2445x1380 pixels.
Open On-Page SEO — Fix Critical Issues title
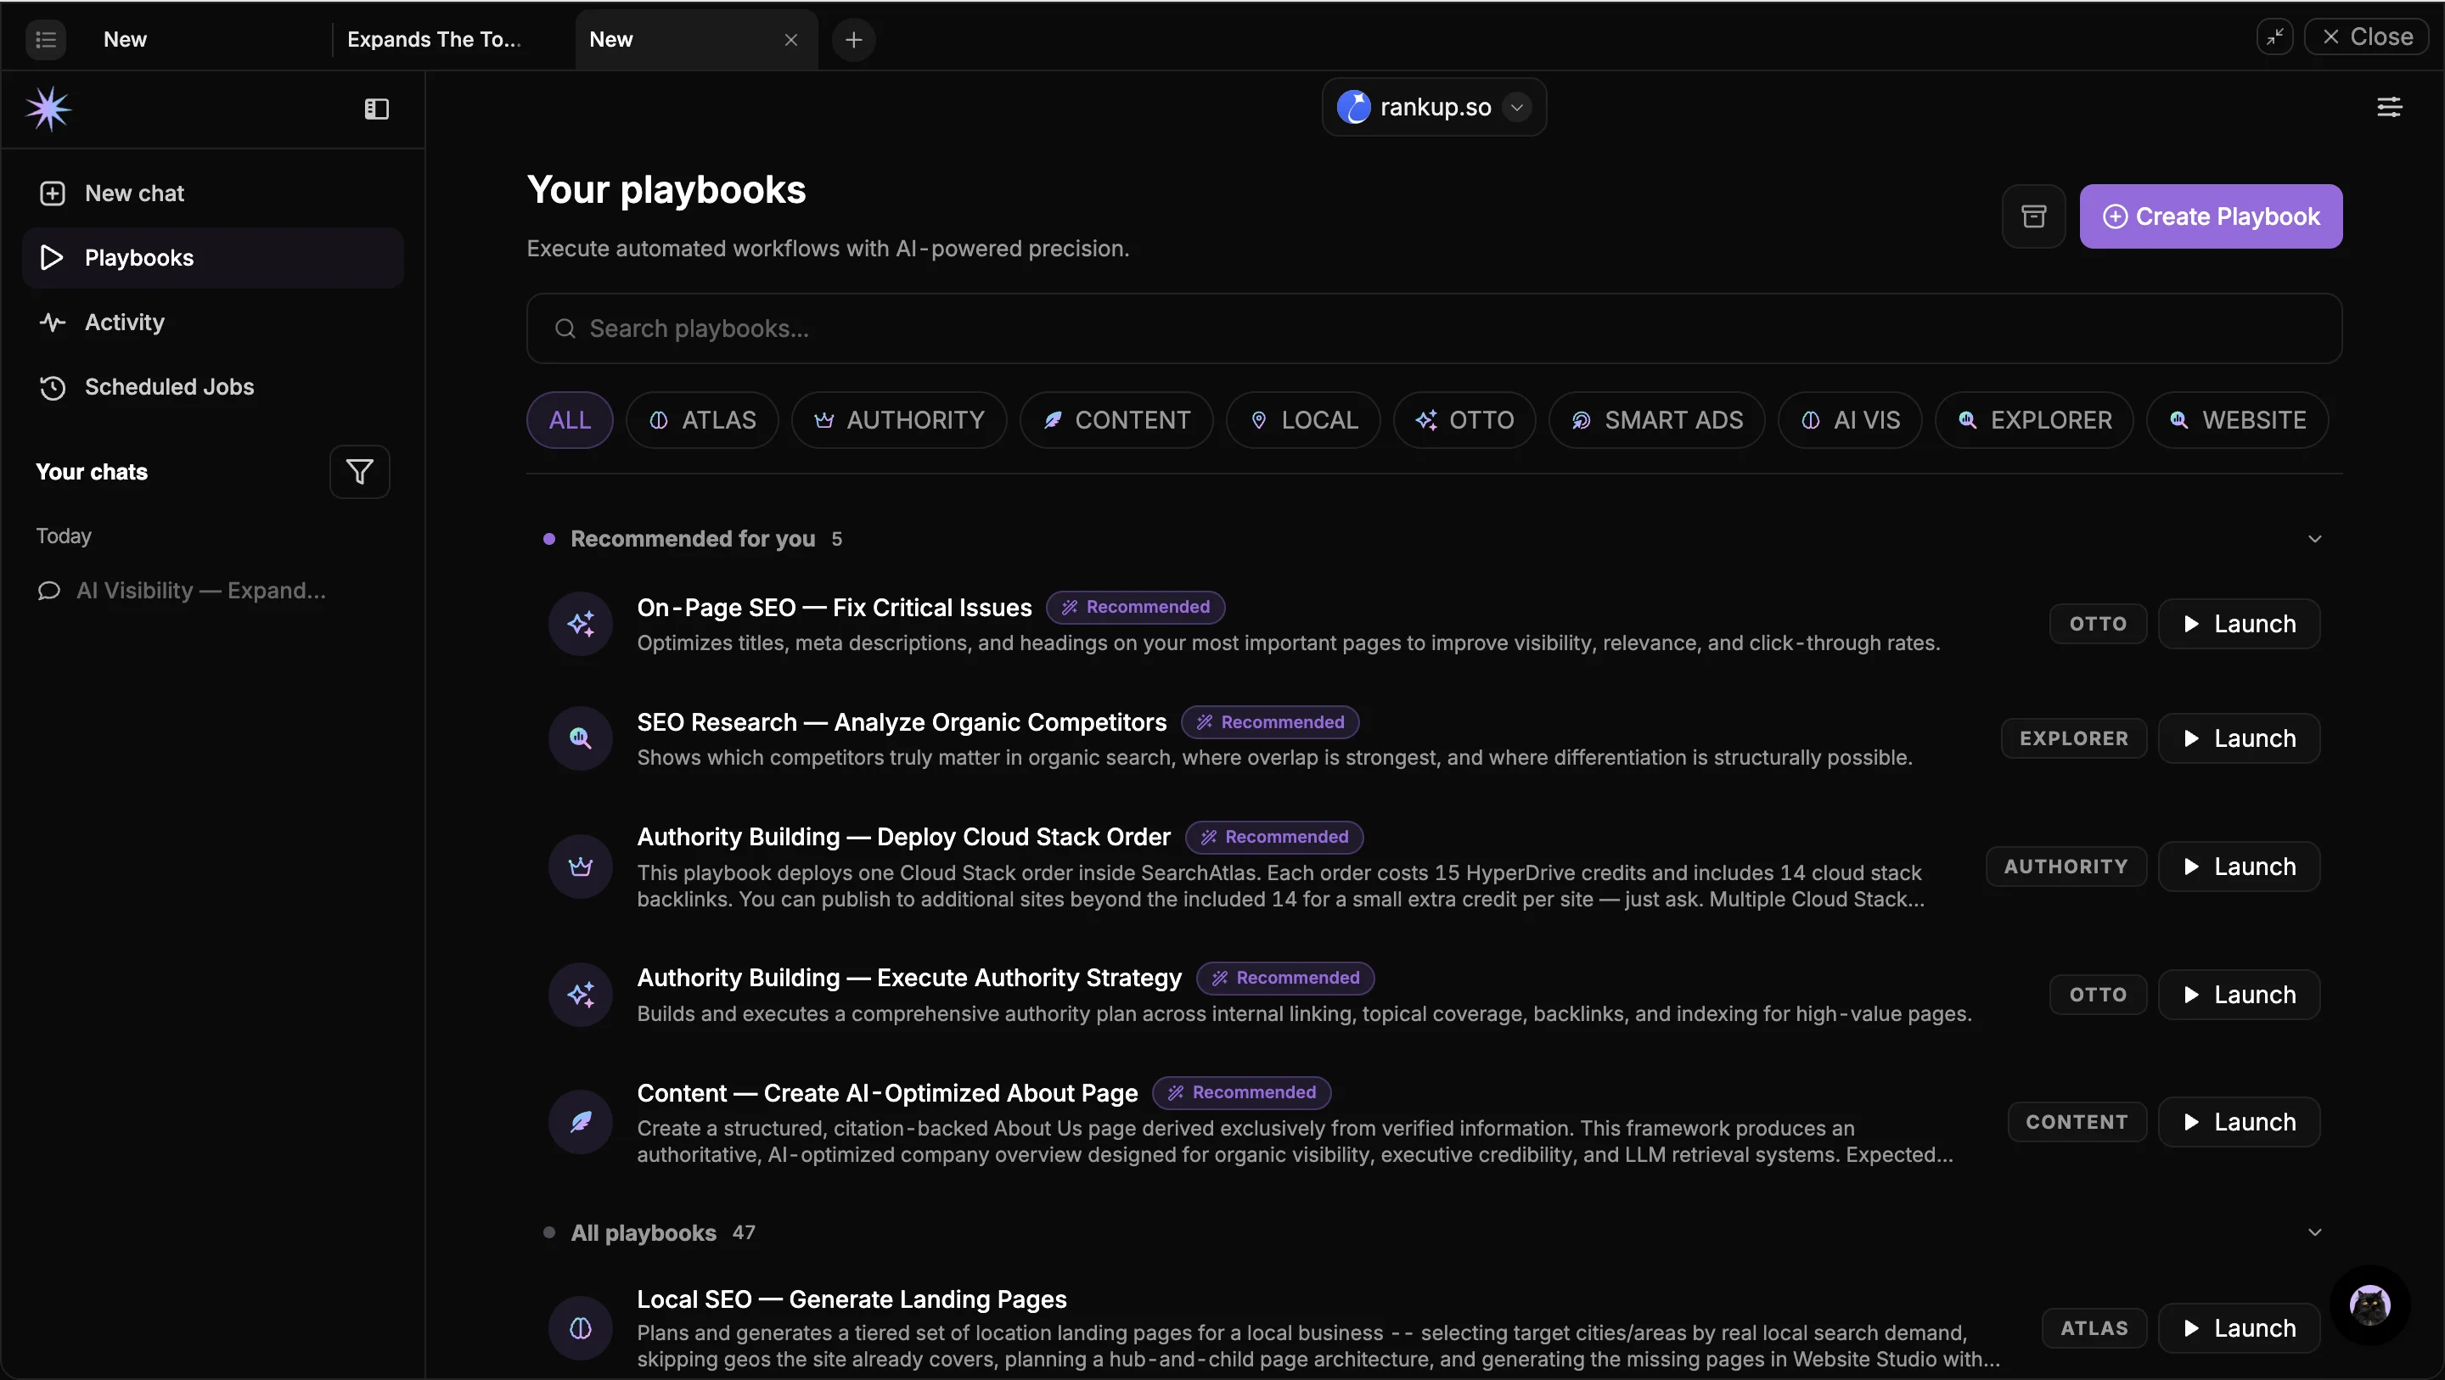(835, 608)
